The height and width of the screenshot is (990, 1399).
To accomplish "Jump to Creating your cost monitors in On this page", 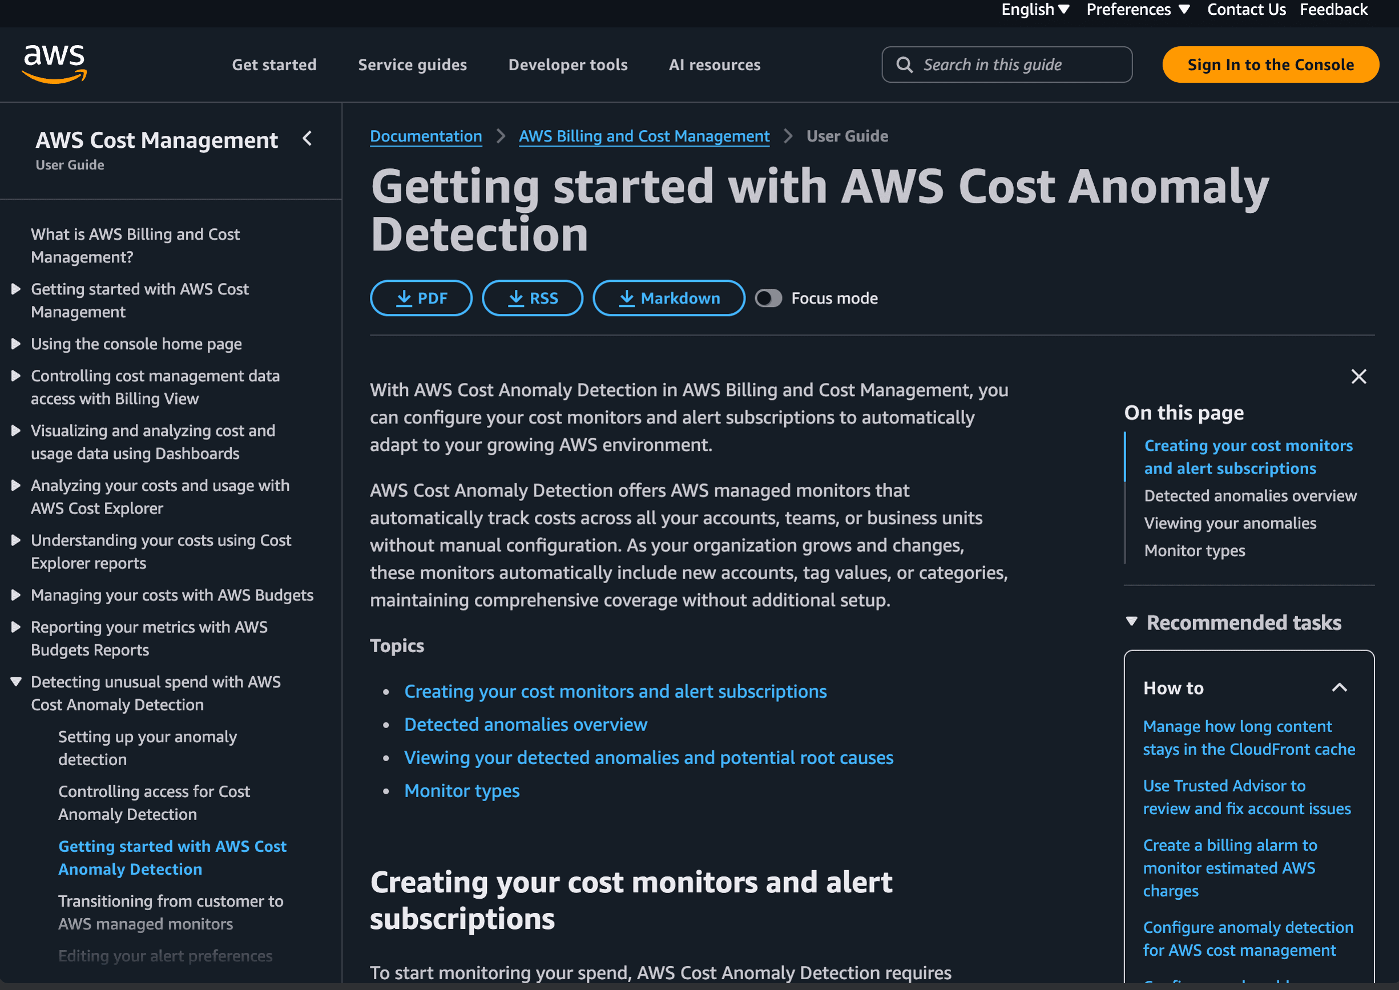I will coord(1248,457).
